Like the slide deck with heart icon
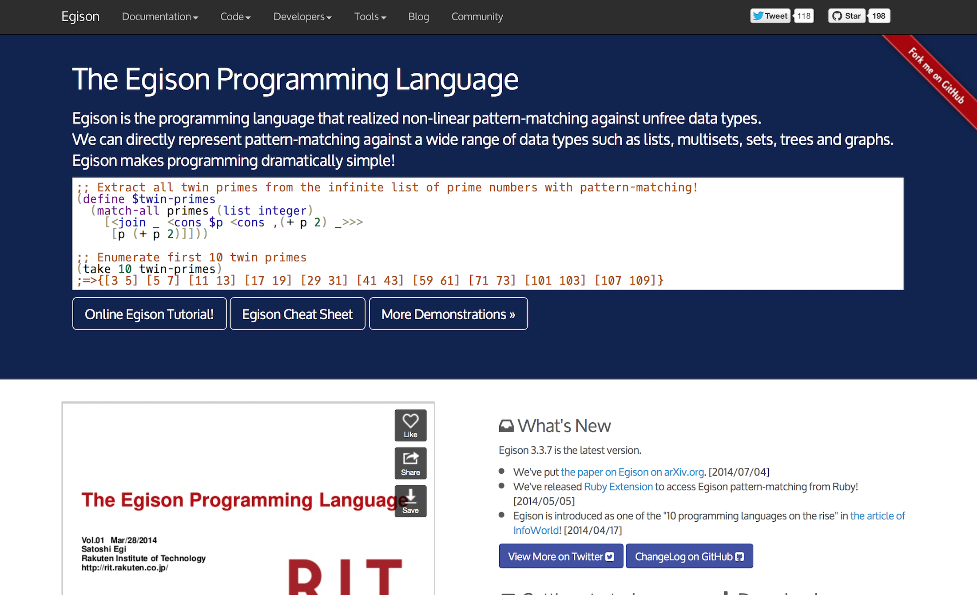 coord(410,425)
